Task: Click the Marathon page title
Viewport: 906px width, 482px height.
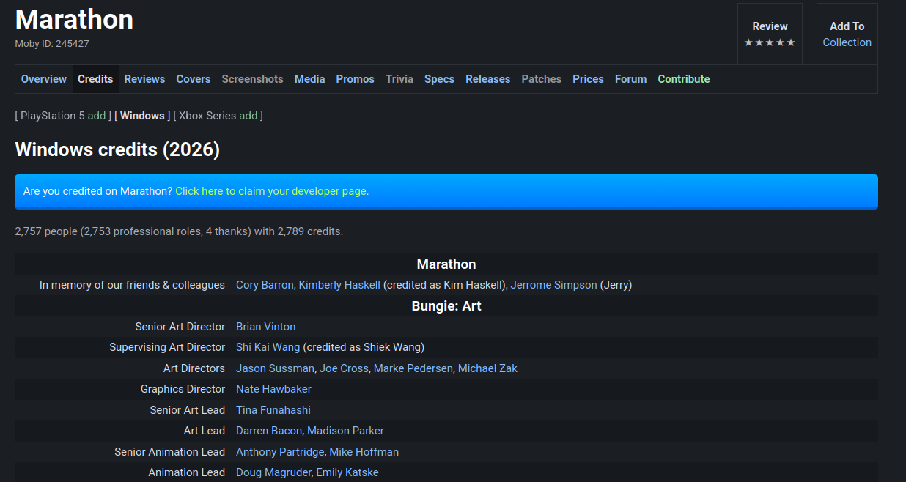Action: click(x=74, y=19)
